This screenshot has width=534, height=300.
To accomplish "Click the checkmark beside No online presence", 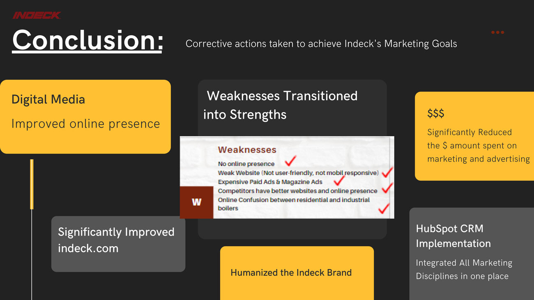I will tap(290, 160).
